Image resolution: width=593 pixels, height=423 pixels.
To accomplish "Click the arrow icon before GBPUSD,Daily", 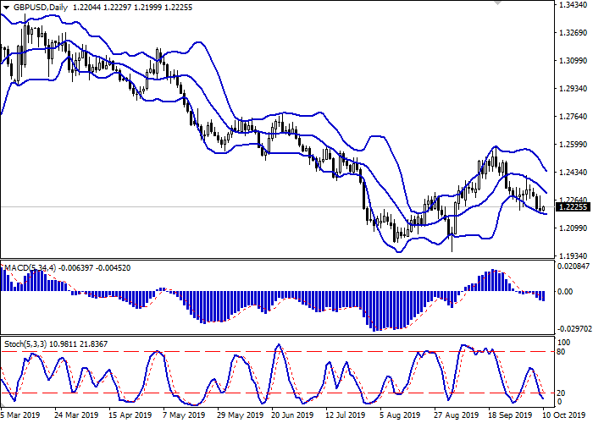I will click(7, 8).
